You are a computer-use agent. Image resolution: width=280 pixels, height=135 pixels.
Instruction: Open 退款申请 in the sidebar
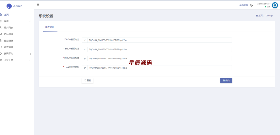[8, 47]
